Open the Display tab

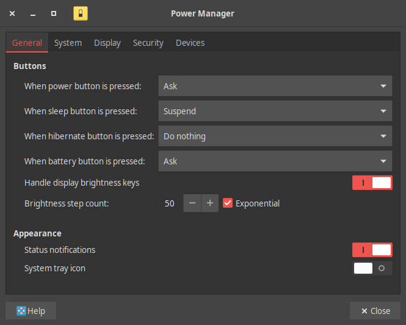click(107, 43)
